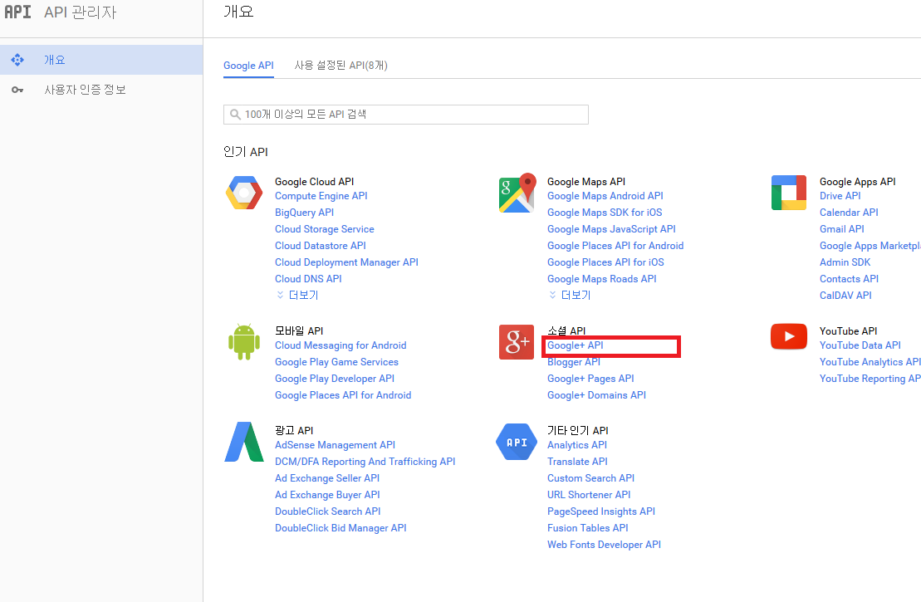Select the Google API tab
The width and height of the screenshot is (921, 602).
(x=248, y=66)
